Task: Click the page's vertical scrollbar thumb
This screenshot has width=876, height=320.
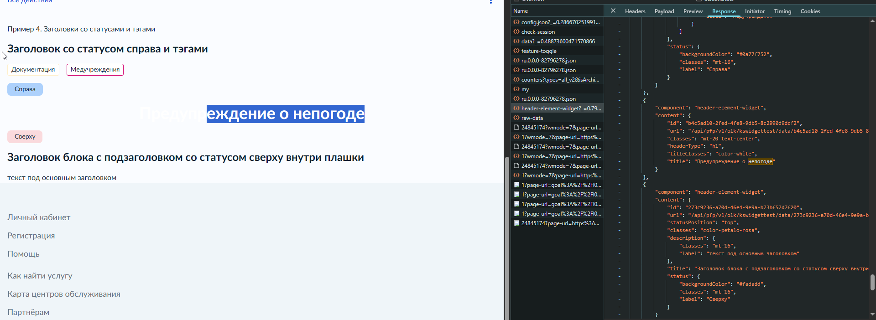Action: tap(507, 238)
